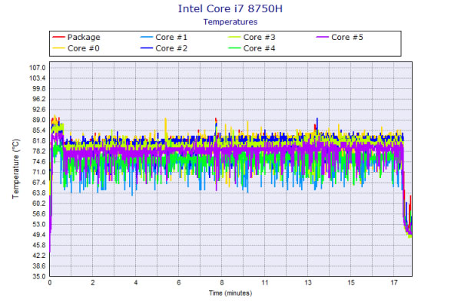Click the 99.8 y-axis value
Image resolution: width=461 pixels, height=307 pixels.
click(x=38, y=89)
